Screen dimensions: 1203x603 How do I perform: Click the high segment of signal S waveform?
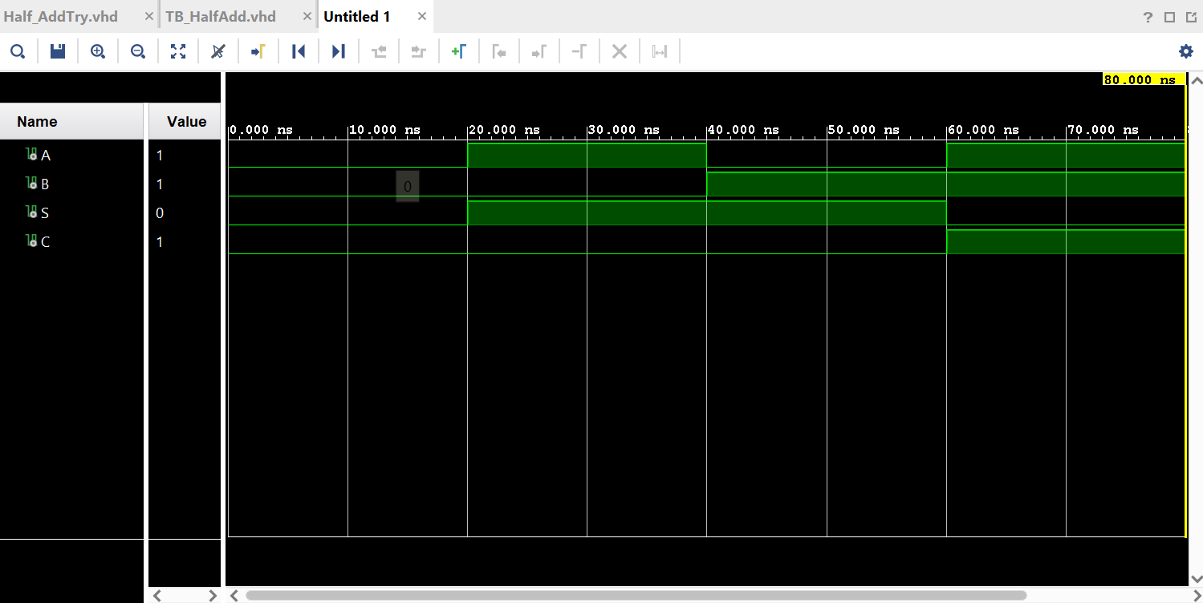pyautogui.click(x=707, y=213)
